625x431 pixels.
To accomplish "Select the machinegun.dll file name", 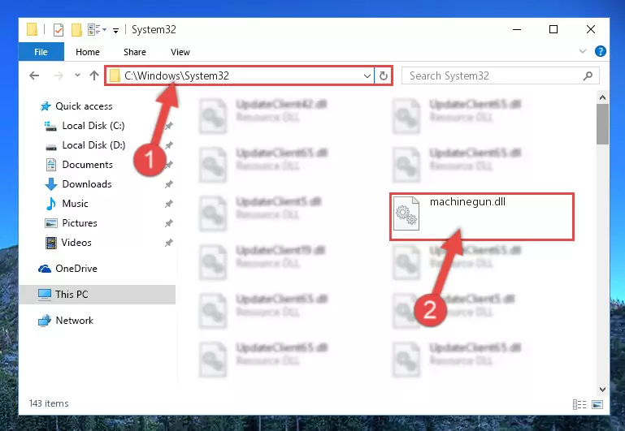I will pyautogui.click(x=467, y=202).
